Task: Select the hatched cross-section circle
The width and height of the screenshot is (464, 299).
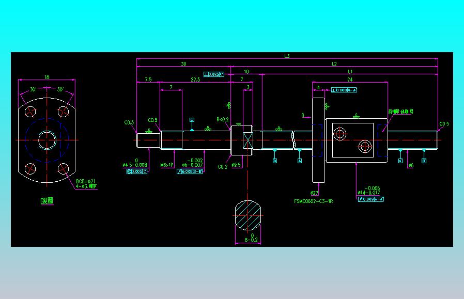Action: tap(248, 215)
